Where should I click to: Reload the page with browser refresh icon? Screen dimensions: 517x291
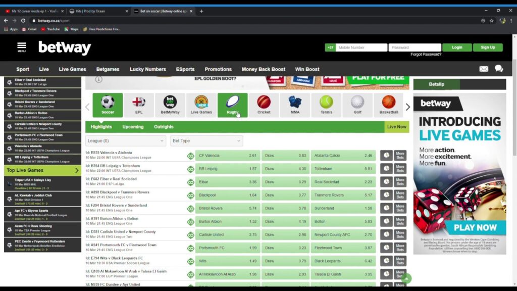tap(23, 20)
